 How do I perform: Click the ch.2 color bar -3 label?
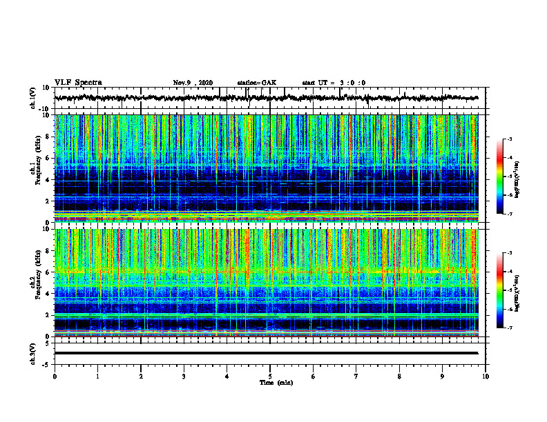tap(510, 253)
